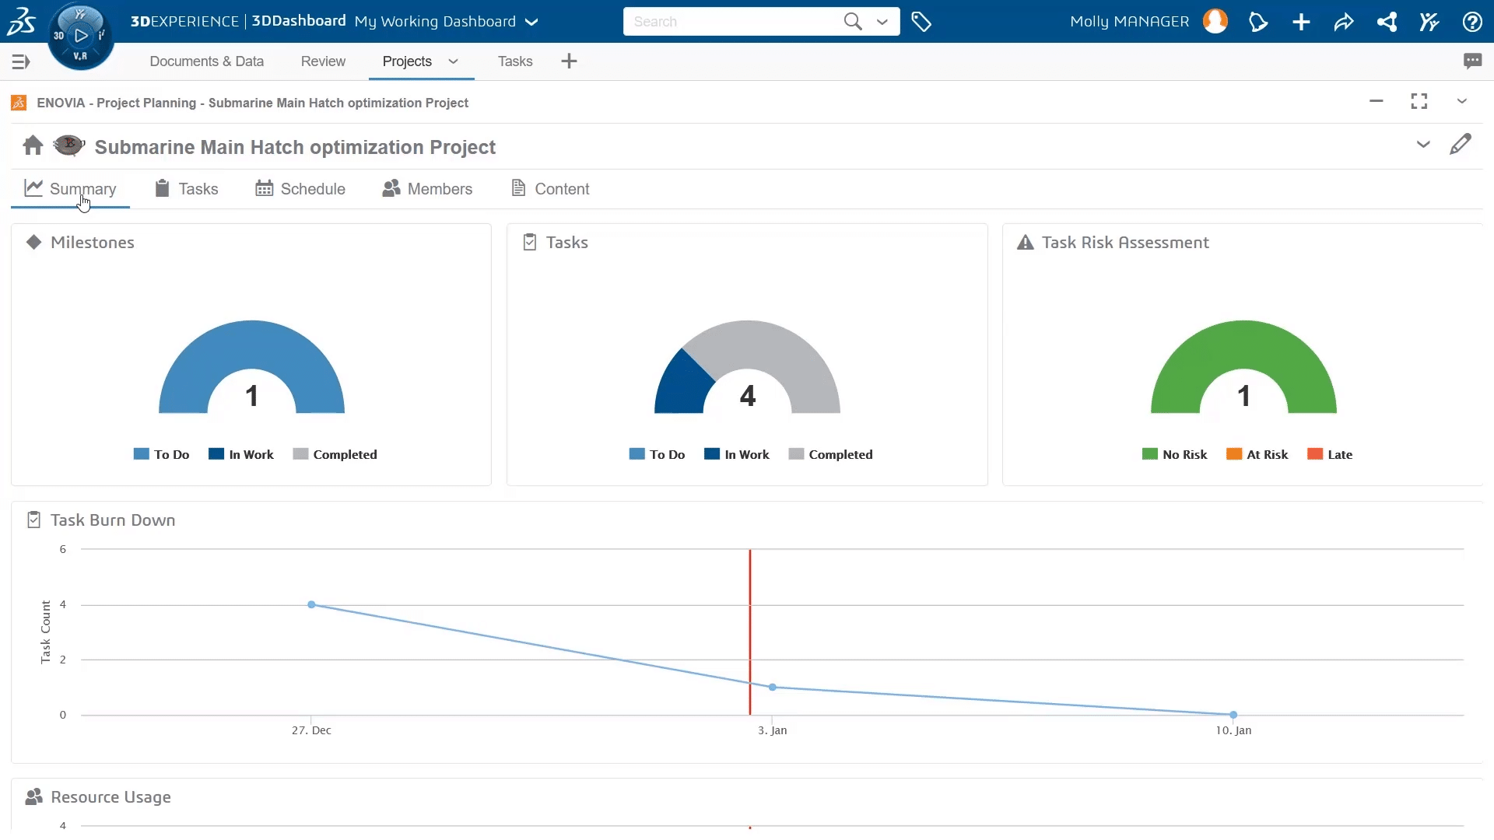This screenshot has width=1494, height=840.
Task: Toggle the At Risk legend
Action: 1257,454
